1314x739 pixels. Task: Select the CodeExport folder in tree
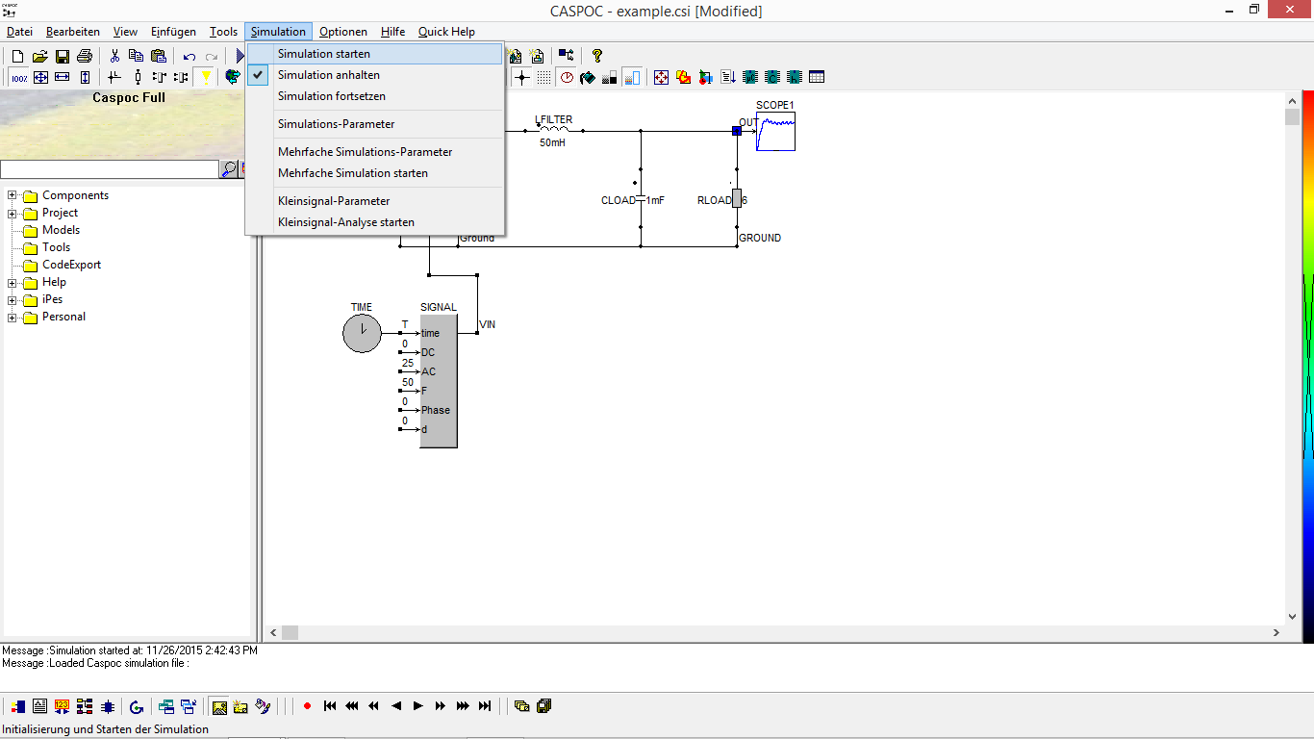click(71, 265)
